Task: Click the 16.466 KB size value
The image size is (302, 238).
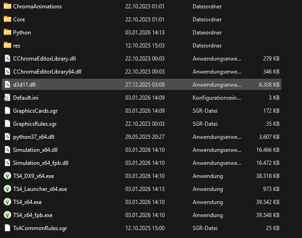Action: click(268, 150)
